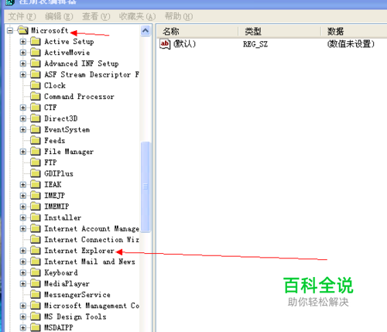Click the ab string value icon
The image size is (387, 332).
(165, 44)
